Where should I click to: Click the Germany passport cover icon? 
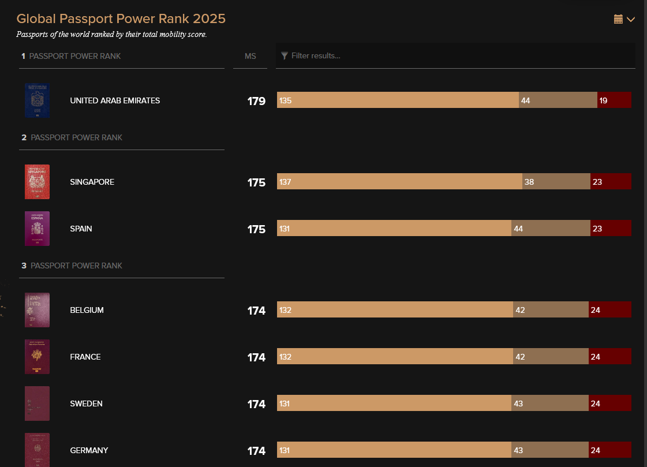click(37, 450)
